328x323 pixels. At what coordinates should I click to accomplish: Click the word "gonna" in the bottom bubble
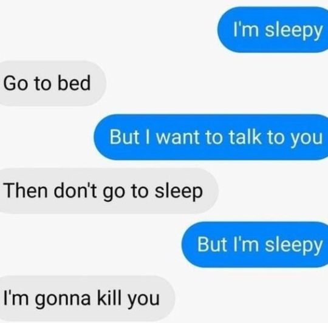[x=63, y=300]
